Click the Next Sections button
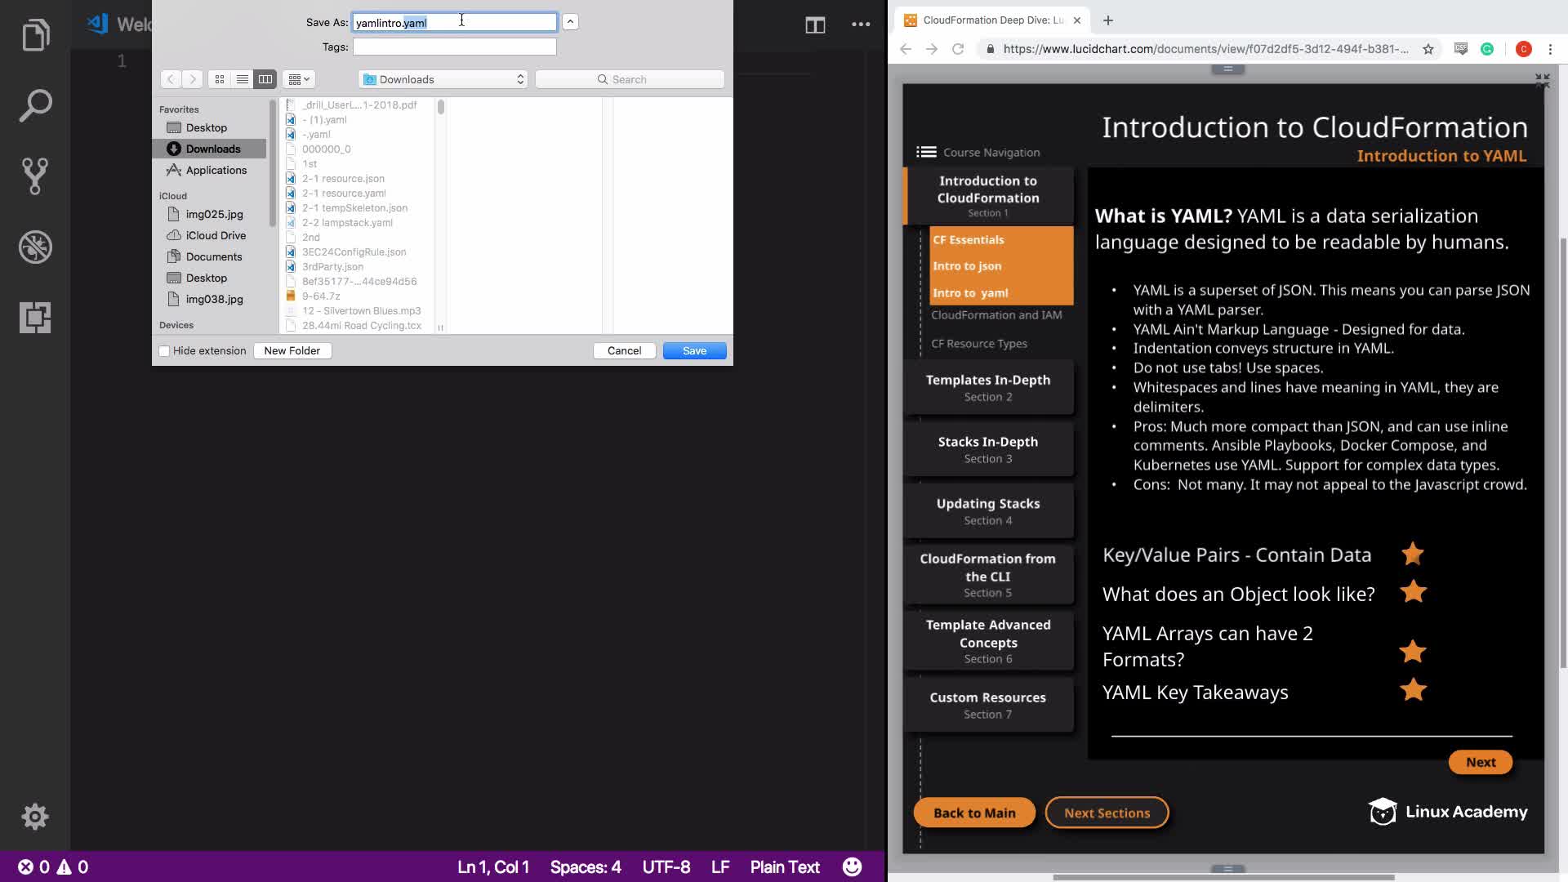 pos(1107,813)
